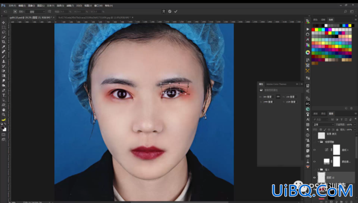Toggle lock all for the layer

tap(337, 129)
